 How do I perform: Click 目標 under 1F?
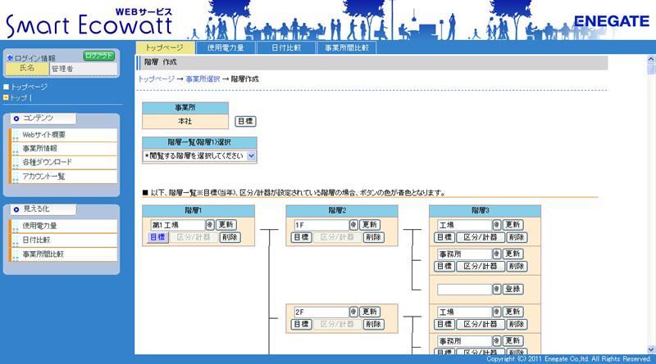301,237
